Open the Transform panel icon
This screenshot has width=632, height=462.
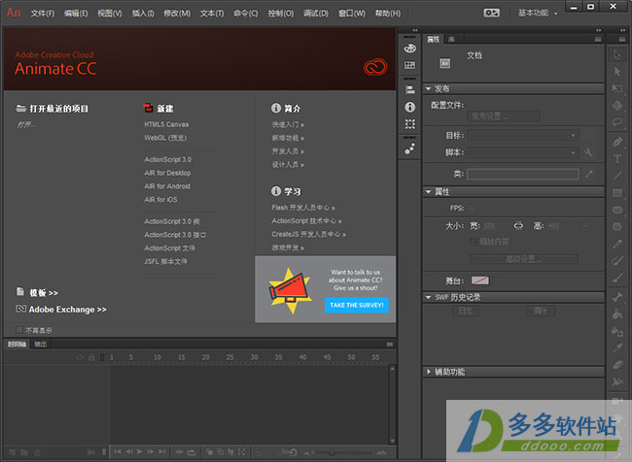click(410, 124)
